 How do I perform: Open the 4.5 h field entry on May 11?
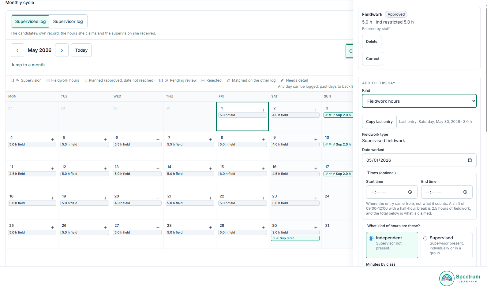(x=32, y=174)
